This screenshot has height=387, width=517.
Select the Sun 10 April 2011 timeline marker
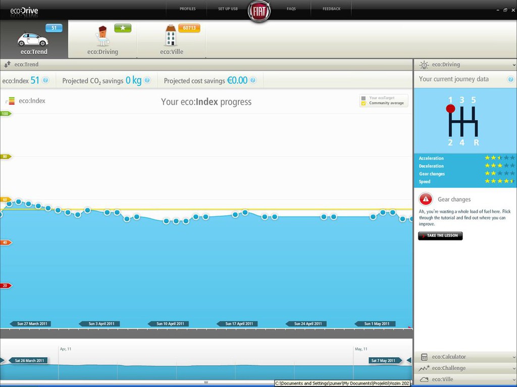[168, 324]
